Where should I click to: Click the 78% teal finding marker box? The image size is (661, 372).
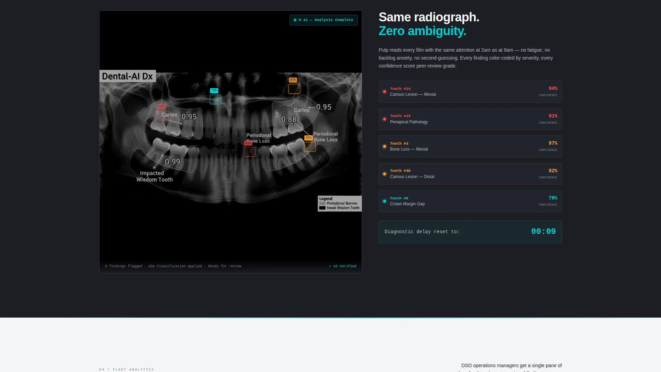pos(216,100)
